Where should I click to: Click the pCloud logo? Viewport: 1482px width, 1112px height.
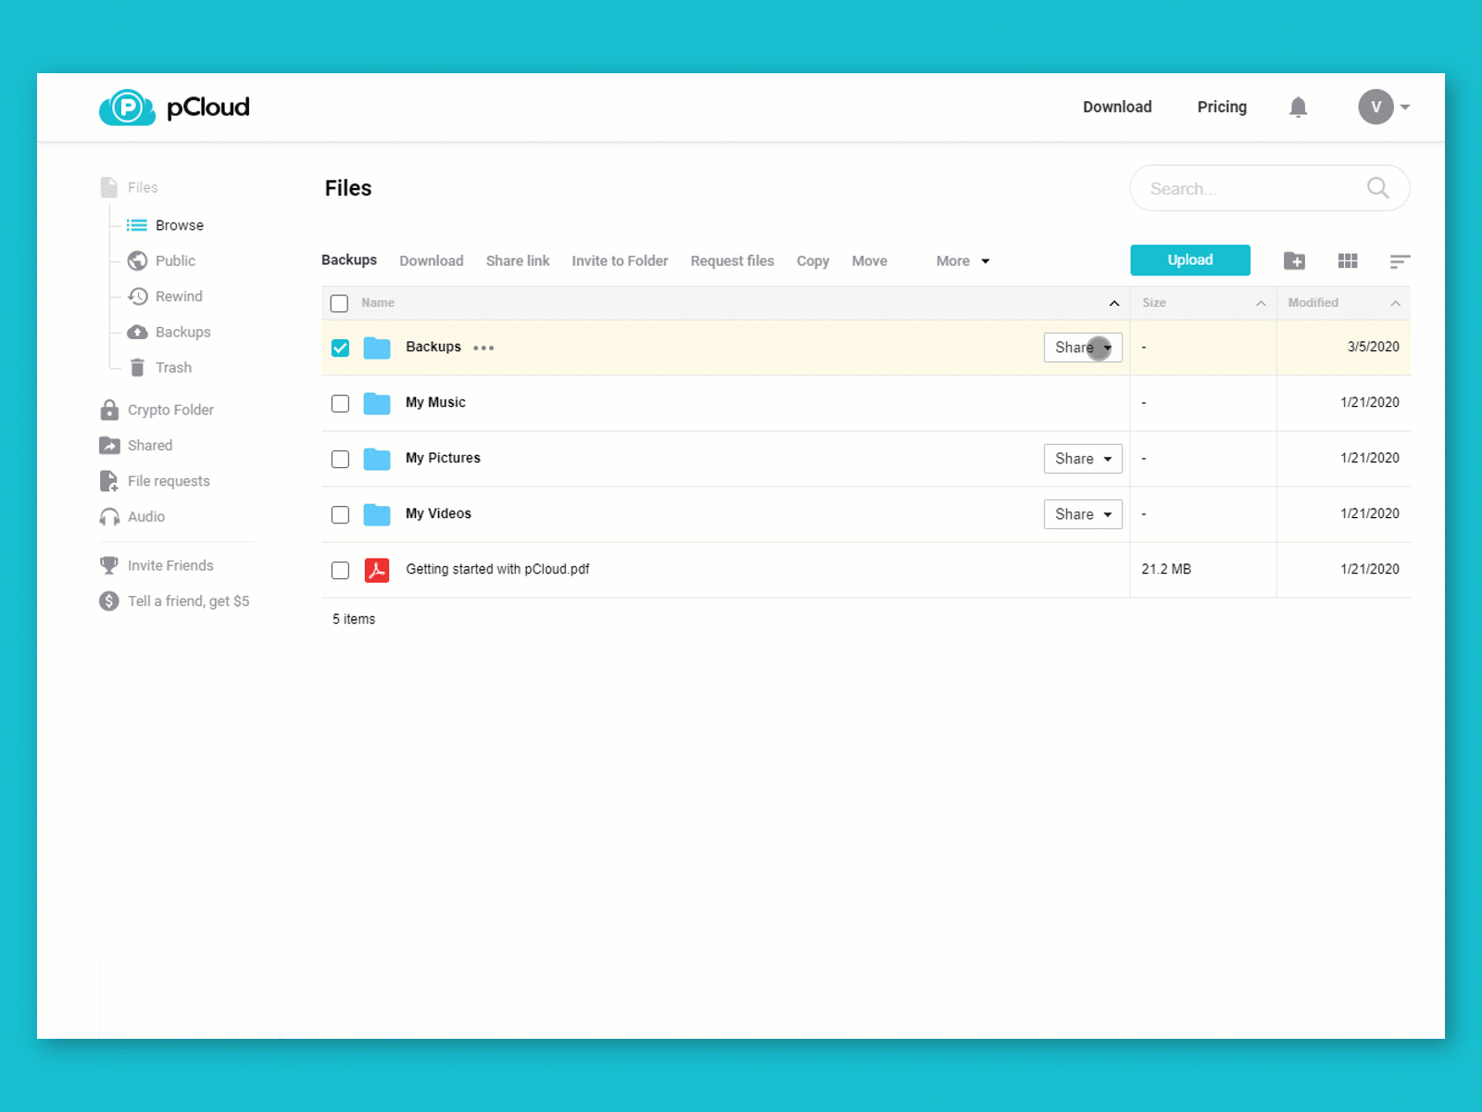[174, 107]
